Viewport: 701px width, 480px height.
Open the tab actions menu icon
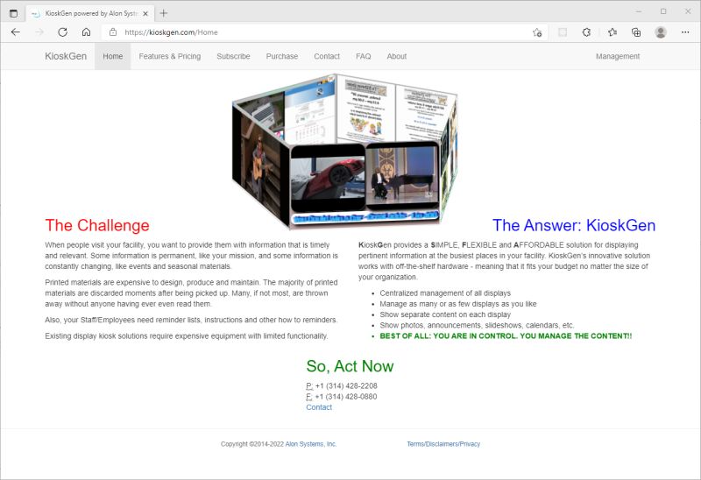pos(13,13)
